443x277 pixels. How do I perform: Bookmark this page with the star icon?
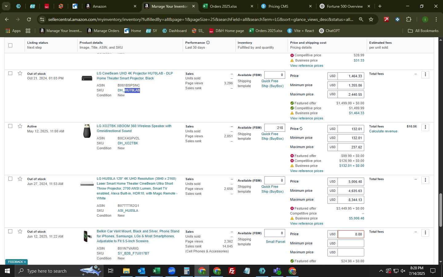click(x=371, y=19)
